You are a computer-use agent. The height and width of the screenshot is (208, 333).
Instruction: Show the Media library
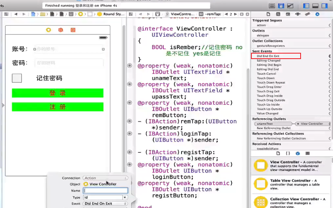pos(308,153)
